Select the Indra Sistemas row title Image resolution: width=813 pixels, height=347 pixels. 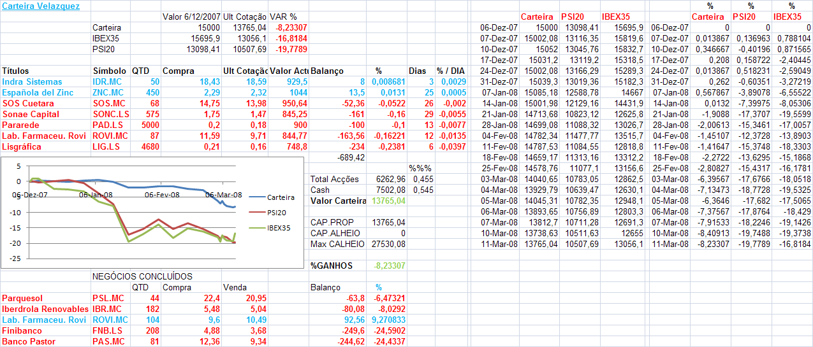tap(33, 81)
